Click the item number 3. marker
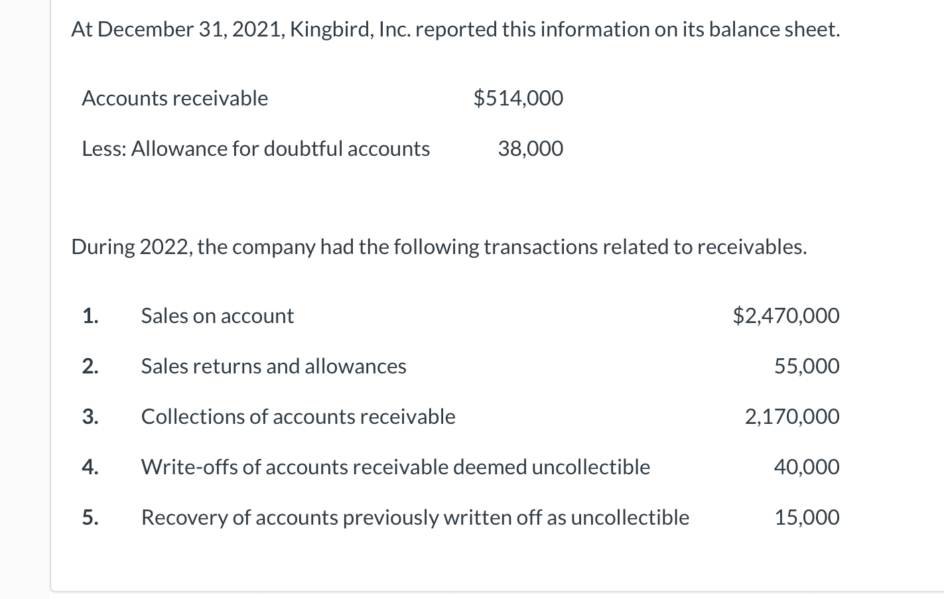Viewport: 944px width, 599px height. [x=90, y=417]
